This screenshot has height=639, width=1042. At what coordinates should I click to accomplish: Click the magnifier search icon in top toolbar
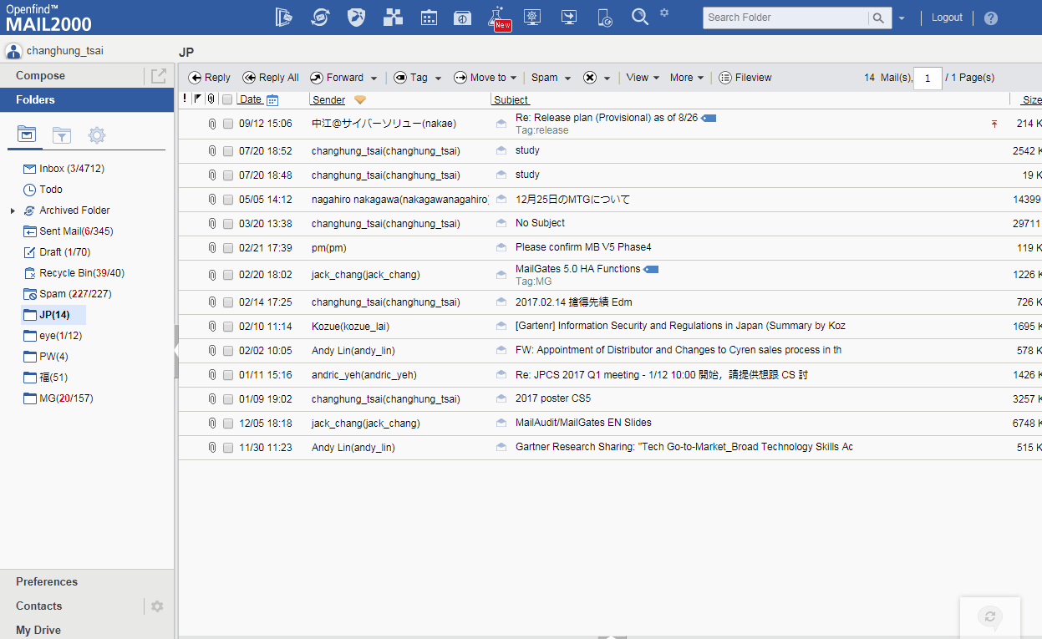[639, 17]
